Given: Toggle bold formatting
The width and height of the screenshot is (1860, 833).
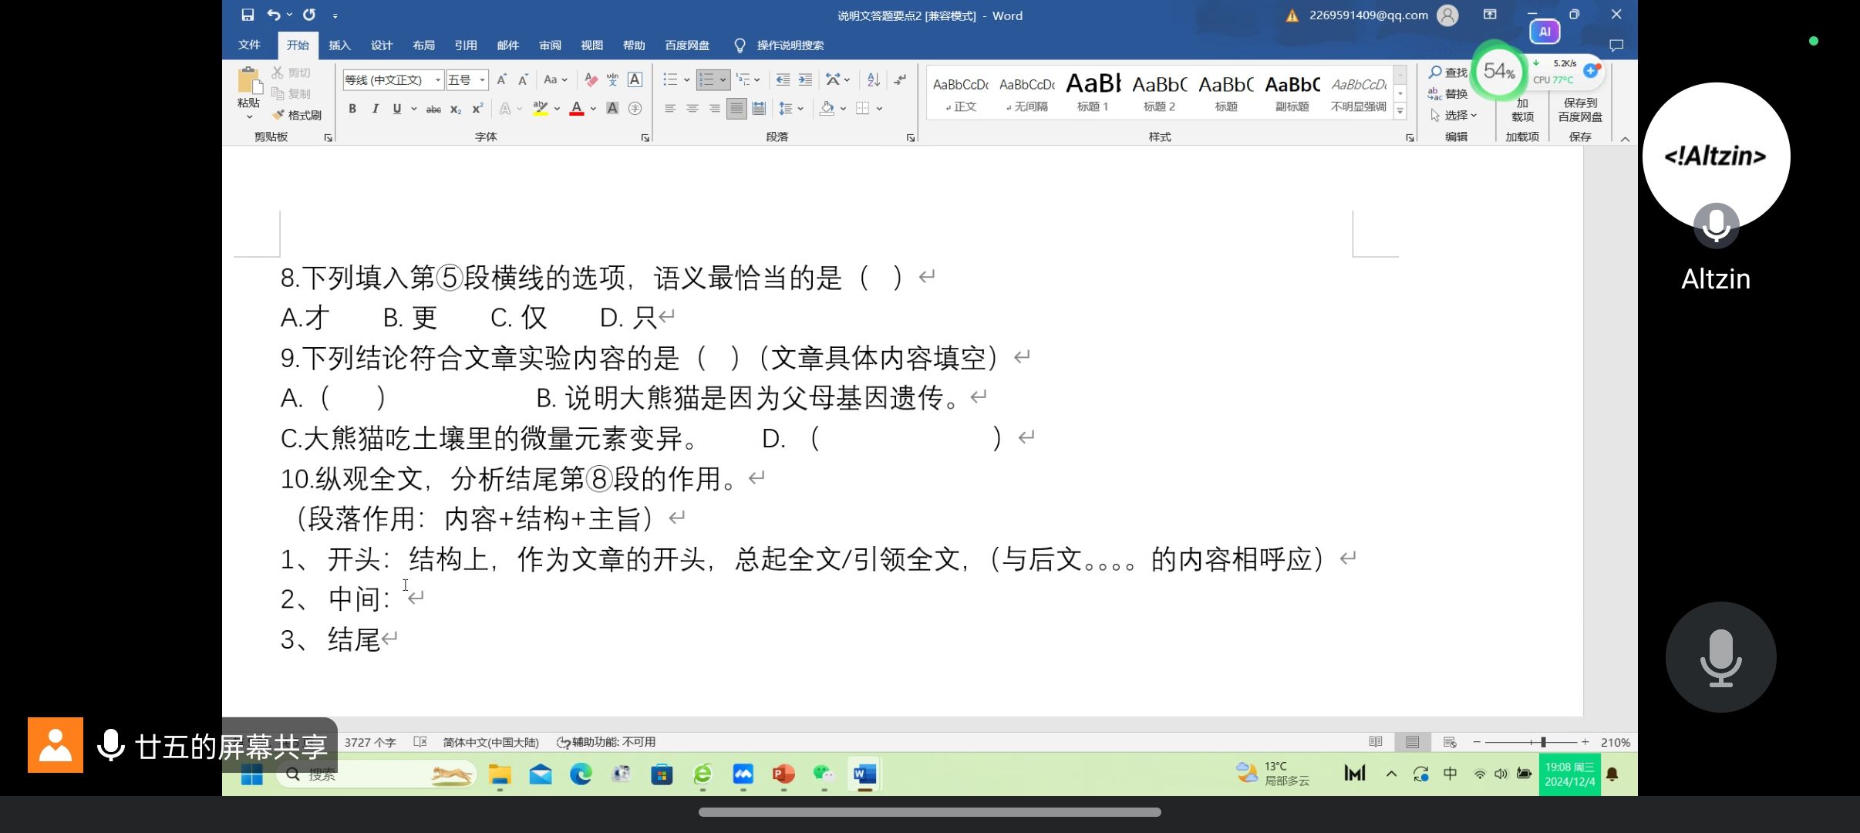Looking at the screenshot, I should [x=352, y=109].
